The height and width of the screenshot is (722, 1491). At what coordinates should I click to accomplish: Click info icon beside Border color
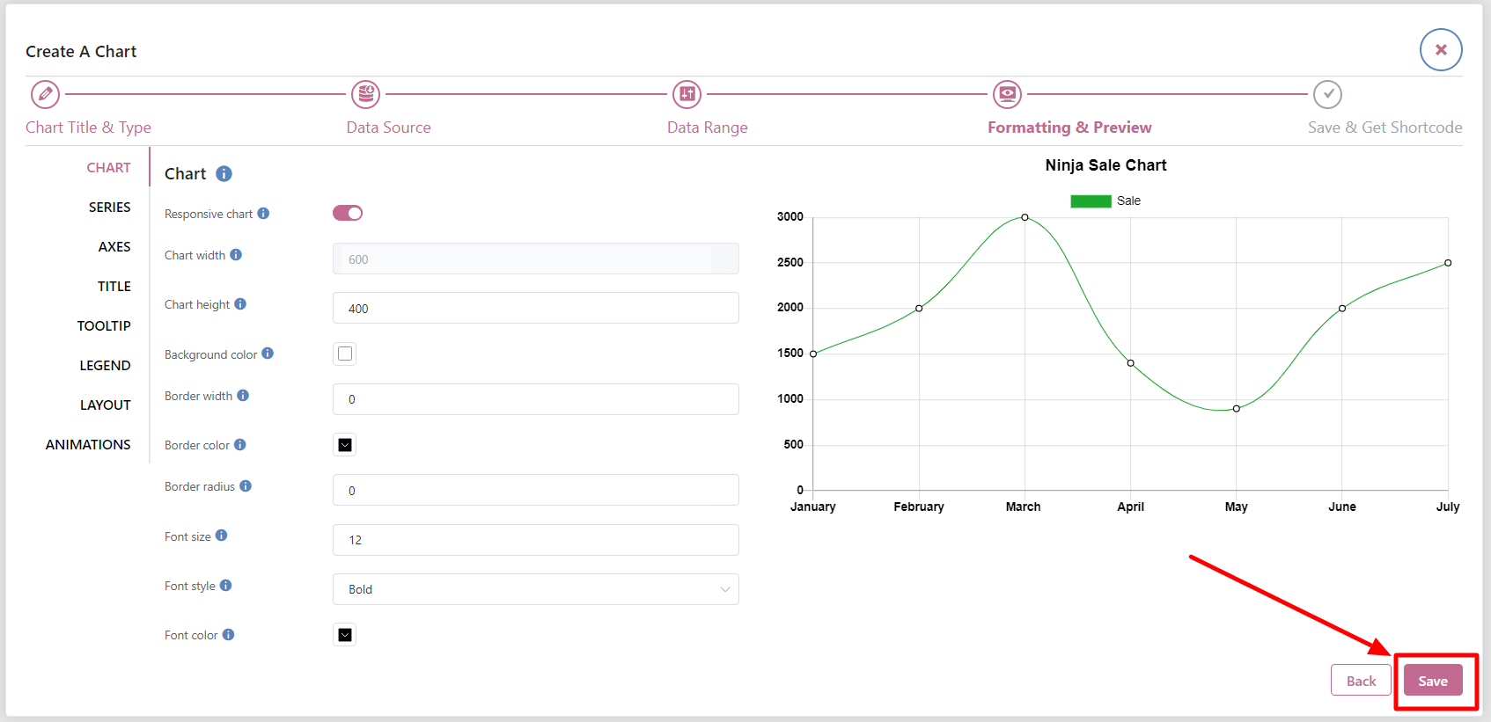239,444
